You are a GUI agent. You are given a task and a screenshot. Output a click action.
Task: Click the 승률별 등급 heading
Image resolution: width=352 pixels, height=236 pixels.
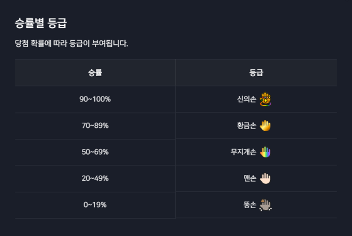pos(41,23)
